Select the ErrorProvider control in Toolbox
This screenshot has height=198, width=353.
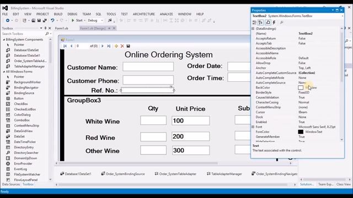point(23,164)
